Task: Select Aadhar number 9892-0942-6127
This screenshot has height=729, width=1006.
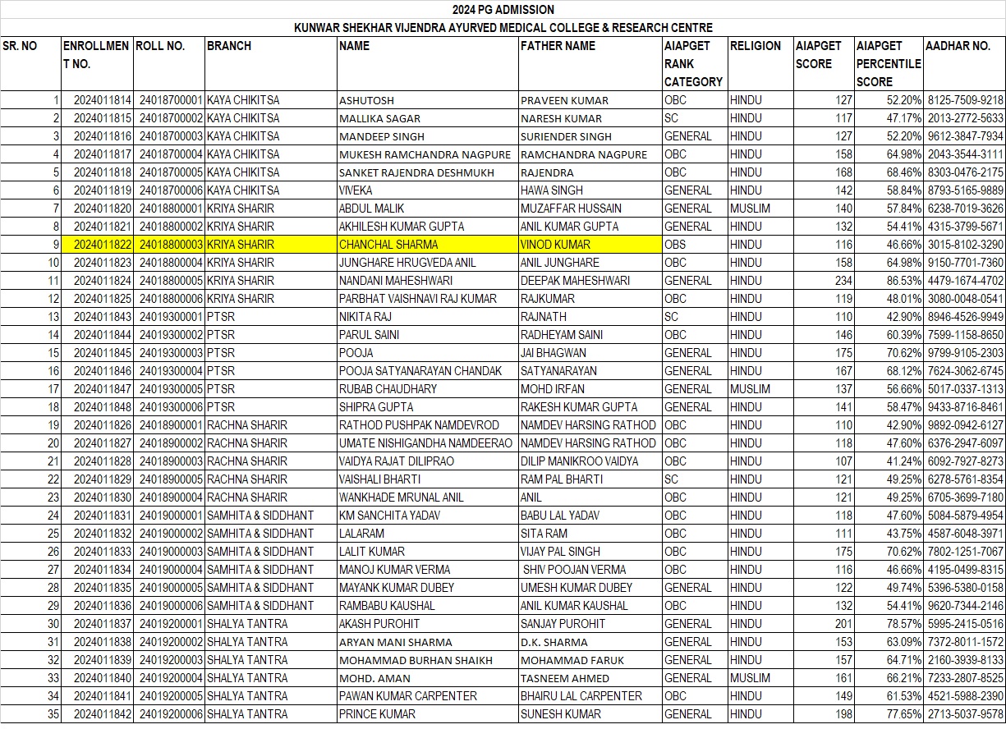Action: pyautogui.click(x=966, y=425)
